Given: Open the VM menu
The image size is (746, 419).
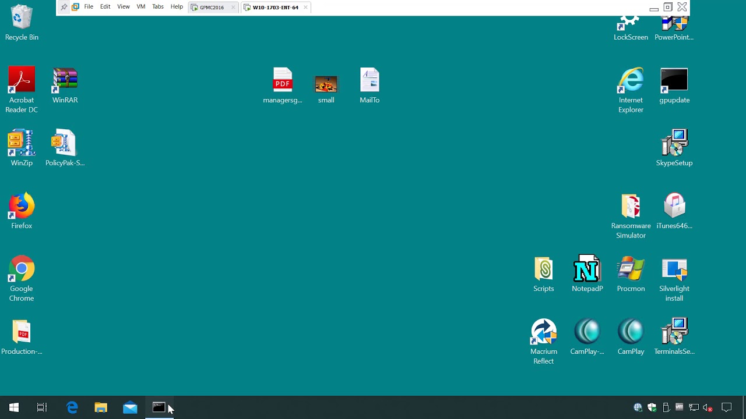Looking at the screenshot, I should pyautogui.click(x=141, y=7).
